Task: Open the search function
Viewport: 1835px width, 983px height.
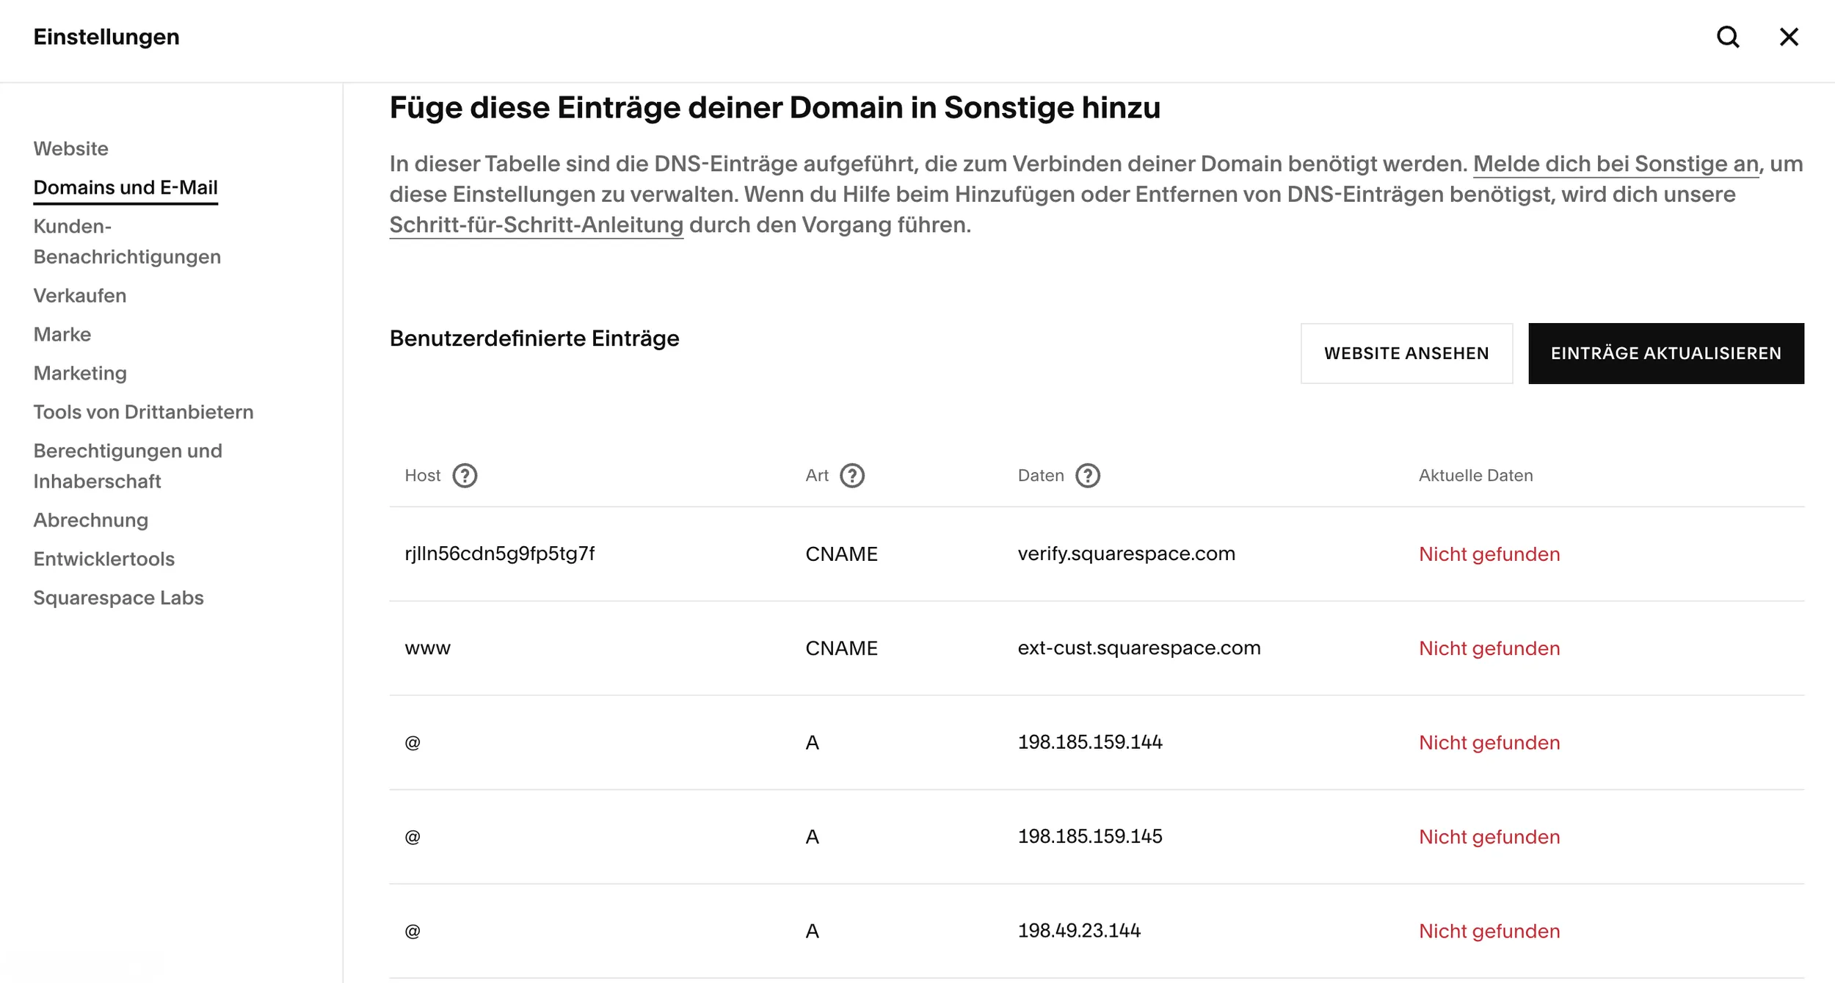Action: 1729,37
